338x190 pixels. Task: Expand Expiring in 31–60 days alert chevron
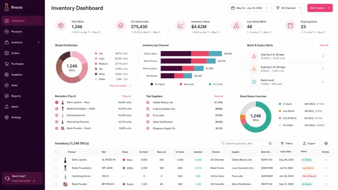[x=323, y=69]
